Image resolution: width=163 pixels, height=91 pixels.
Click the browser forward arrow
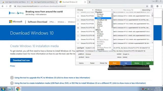click(x=6, y=6)
